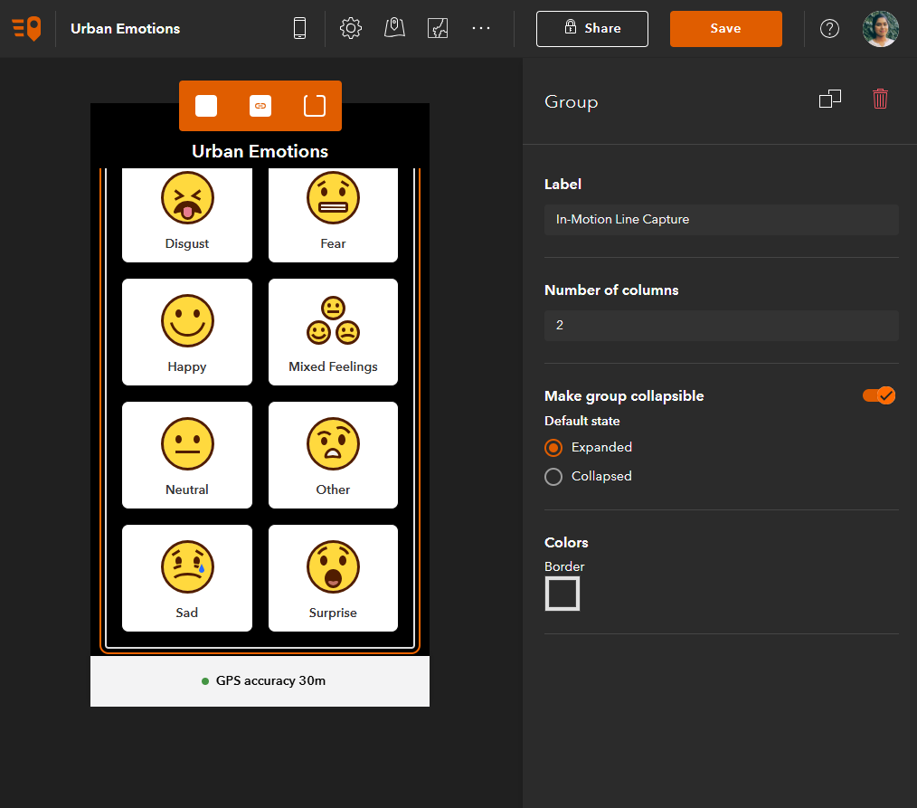Screen dimensions: 917x808
Task: Click the orange Save button
Action: pyautogui.click(x=726, y=29)
